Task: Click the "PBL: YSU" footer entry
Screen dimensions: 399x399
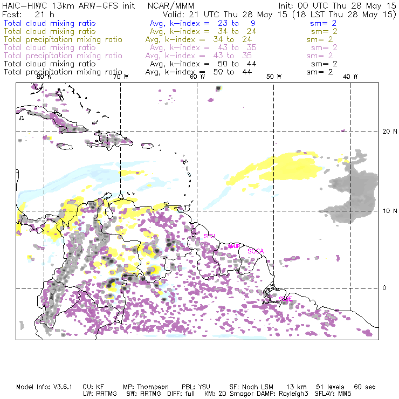Action: (x=196, y=387)
